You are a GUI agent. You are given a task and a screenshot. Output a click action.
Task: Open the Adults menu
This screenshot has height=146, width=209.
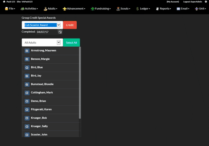(51, 9)
